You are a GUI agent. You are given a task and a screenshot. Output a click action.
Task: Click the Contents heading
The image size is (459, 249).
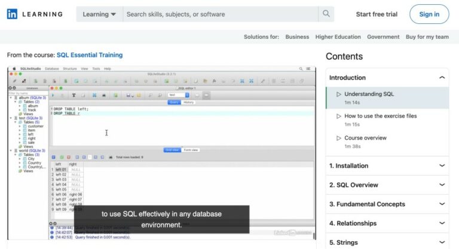344,56
